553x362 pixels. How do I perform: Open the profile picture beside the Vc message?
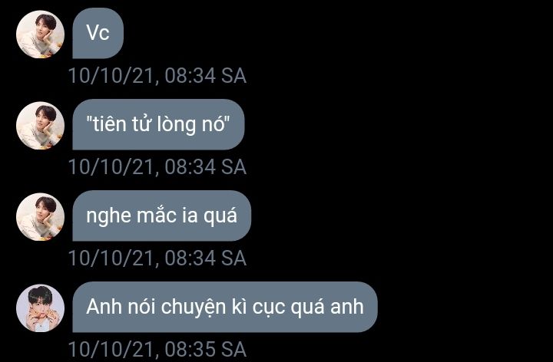pyautogui.click(x=40, y=35)
